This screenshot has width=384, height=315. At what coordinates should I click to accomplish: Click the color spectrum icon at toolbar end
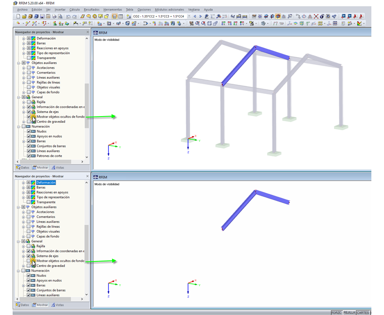pos(359,24)
